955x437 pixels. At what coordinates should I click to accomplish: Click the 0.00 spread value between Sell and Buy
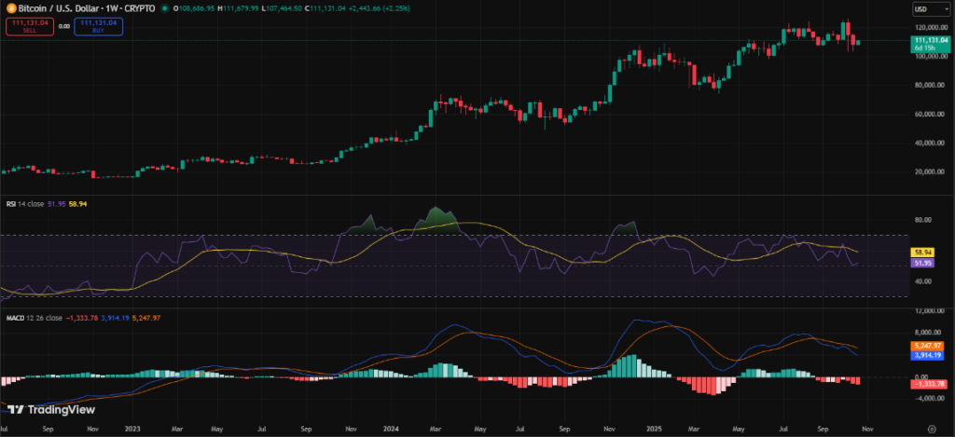63,26
